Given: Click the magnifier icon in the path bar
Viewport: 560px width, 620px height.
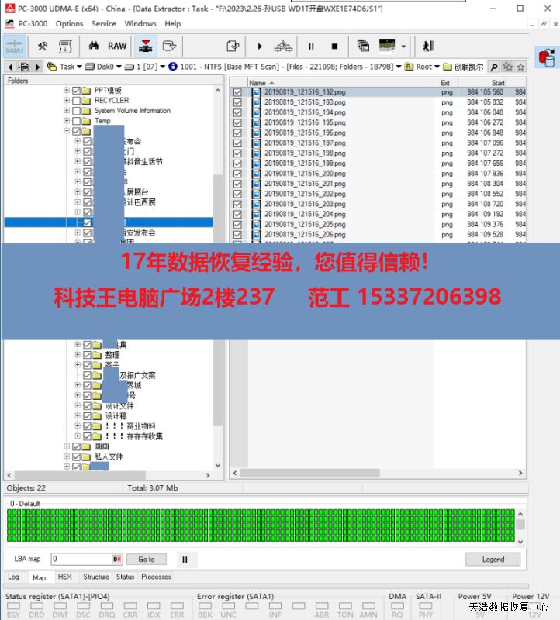Looking at the screenshot, I should [494, 67].
